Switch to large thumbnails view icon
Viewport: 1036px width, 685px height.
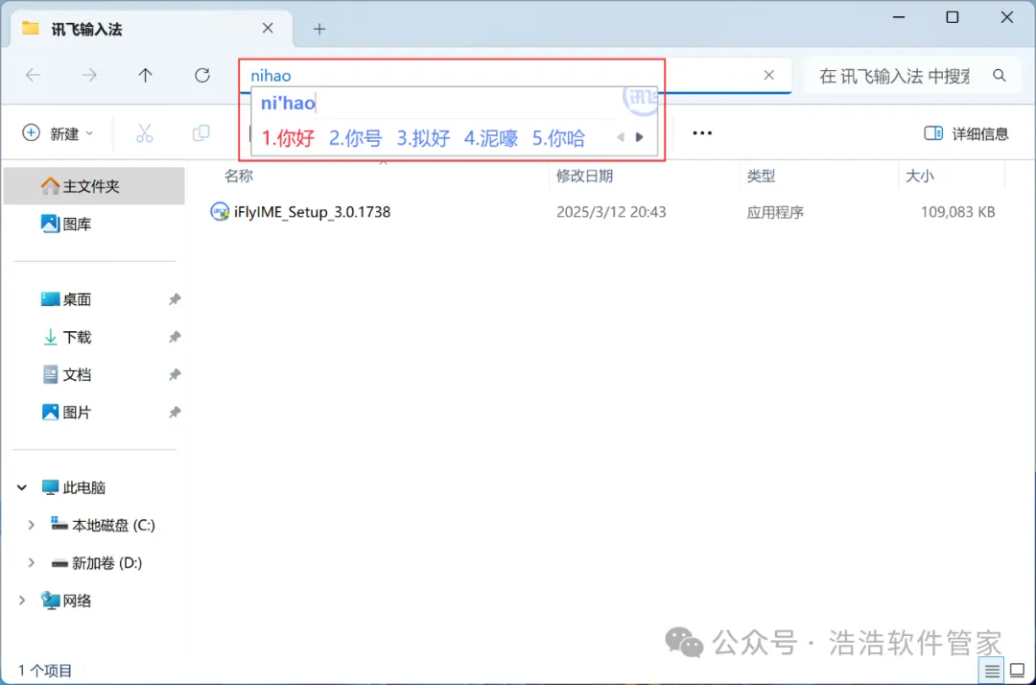(1018, 672)
